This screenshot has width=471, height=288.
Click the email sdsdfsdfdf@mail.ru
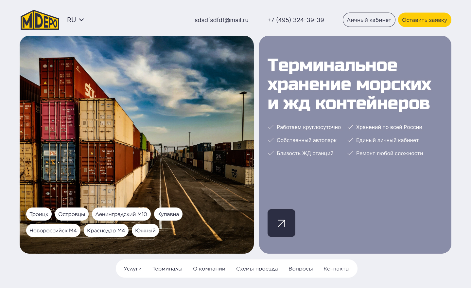click(x=222, y=20)
